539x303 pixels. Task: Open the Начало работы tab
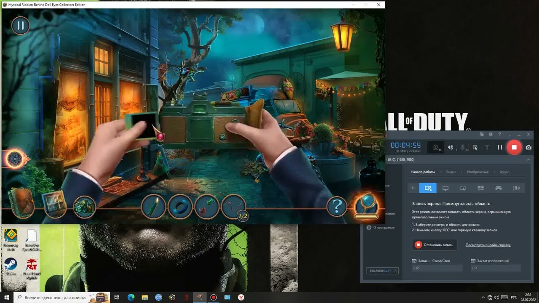[423, 172]
